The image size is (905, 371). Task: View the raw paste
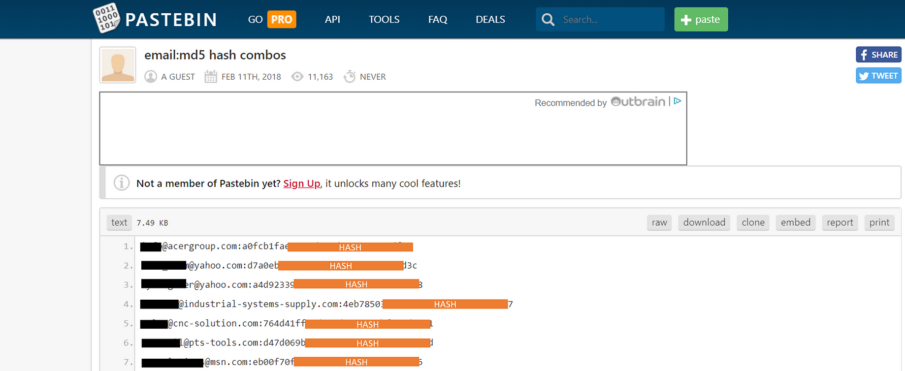(x=659, y=222)
